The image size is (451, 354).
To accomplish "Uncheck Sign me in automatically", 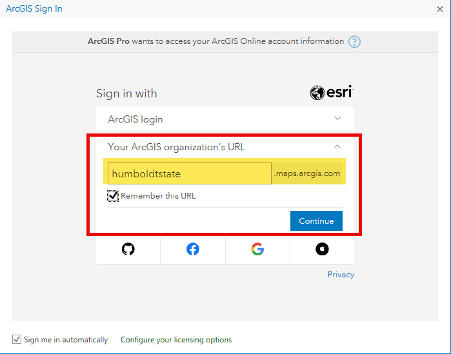I will tap(17, 339).
